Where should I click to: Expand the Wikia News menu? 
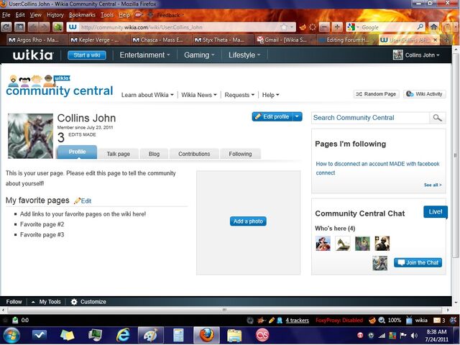click(x=199, y=95)
